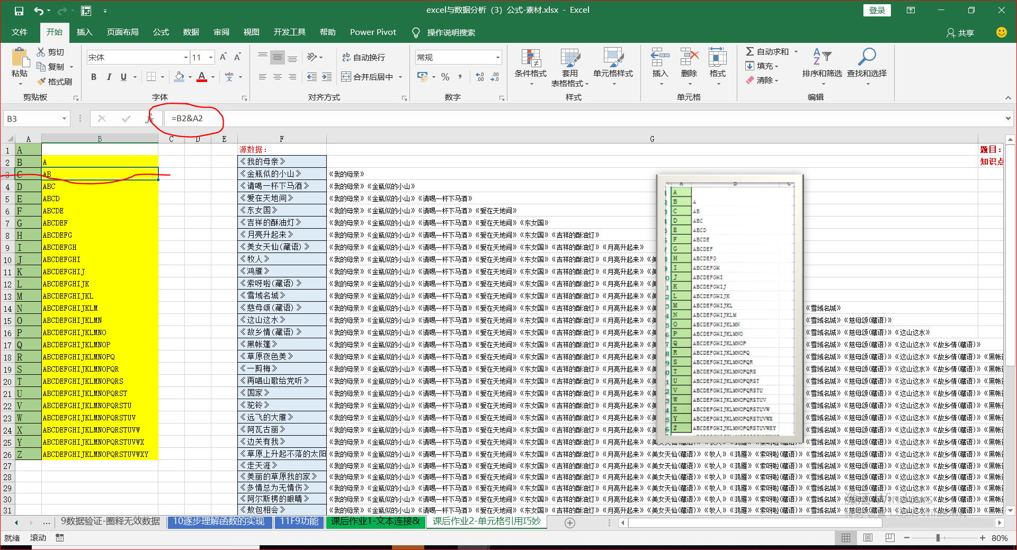Click the Delete cells icon
The height and width of the screenshot is (550, 1017).
click(689, 57)
